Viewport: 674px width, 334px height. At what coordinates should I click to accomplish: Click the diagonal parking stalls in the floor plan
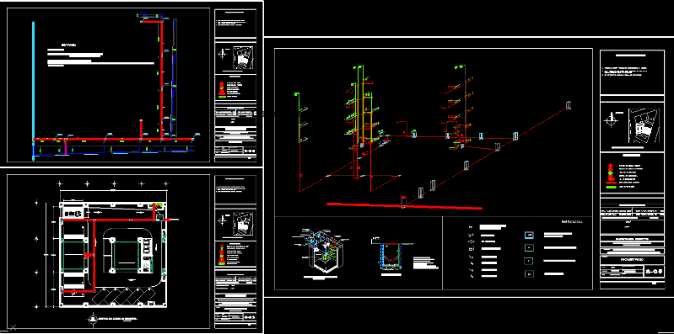click(122, 295)
